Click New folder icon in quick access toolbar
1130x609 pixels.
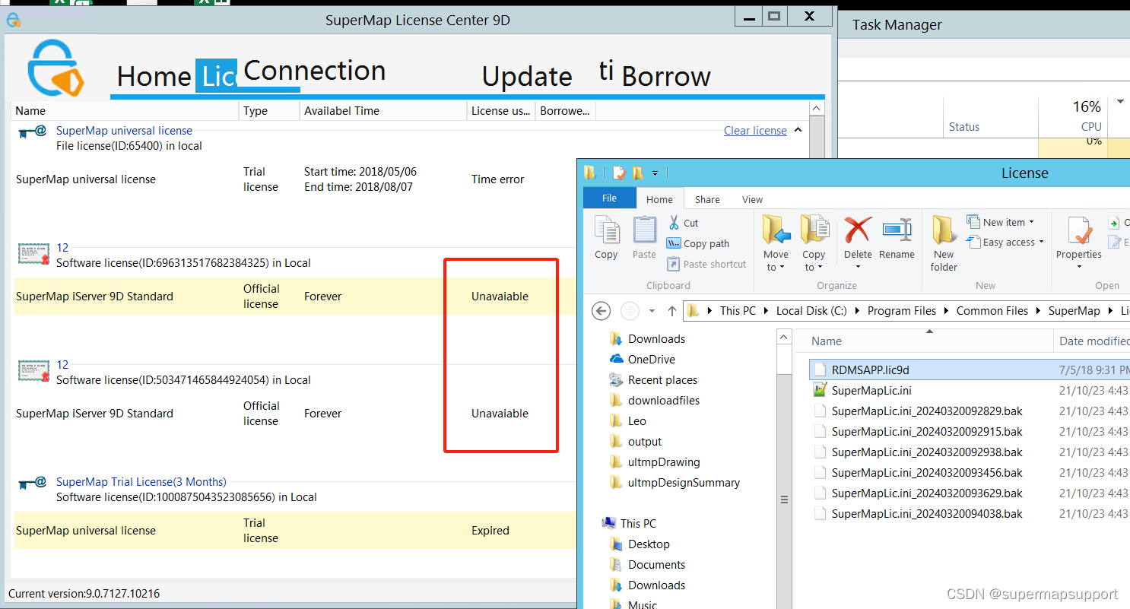click(x=637, y=173)
